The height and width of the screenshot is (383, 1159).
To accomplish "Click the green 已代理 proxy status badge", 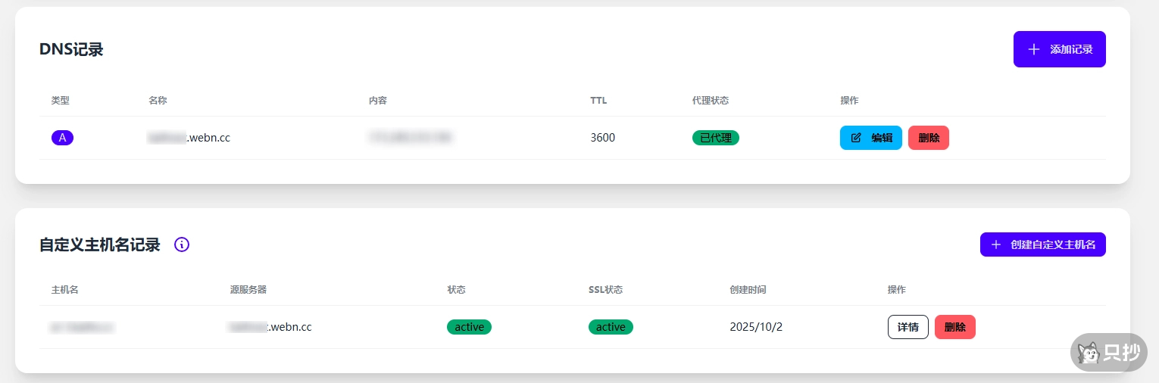I will [715, 138].
